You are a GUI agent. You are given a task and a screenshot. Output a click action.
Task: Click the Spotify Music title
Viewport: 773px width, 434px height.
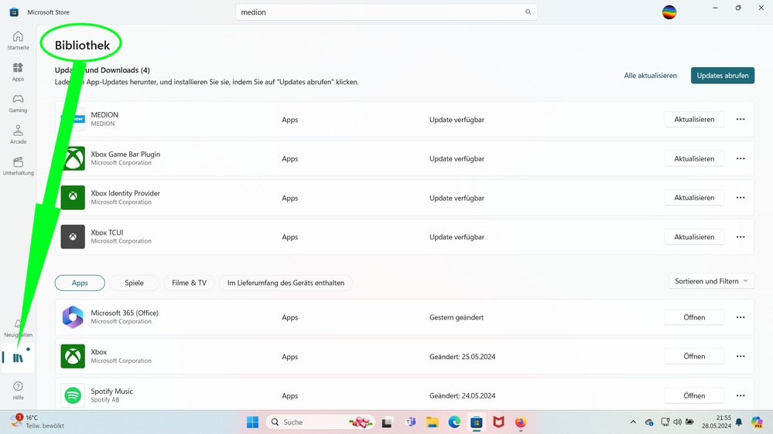click(111, 392)
